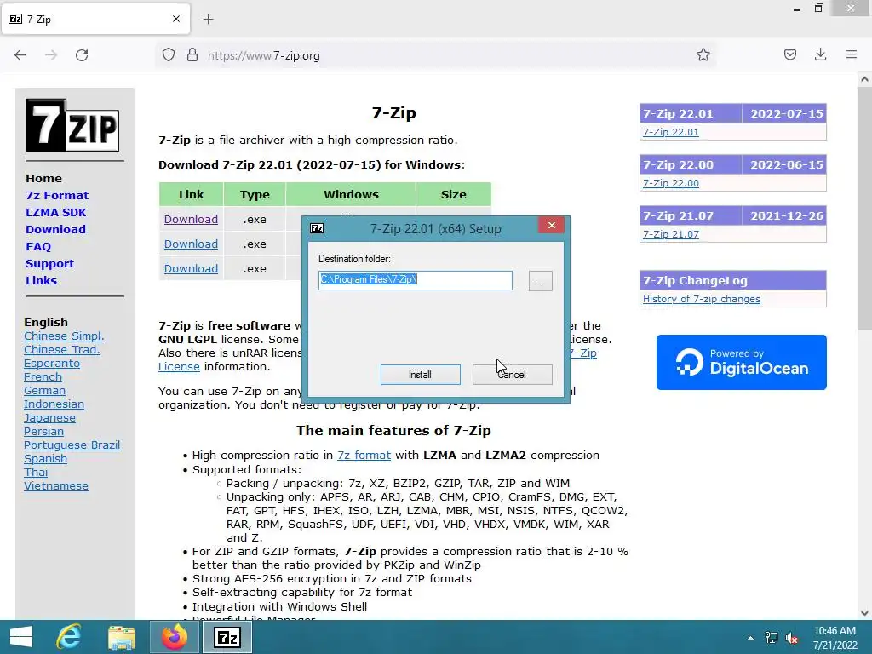Open the 7z Format page

click(x=57, y=195)
